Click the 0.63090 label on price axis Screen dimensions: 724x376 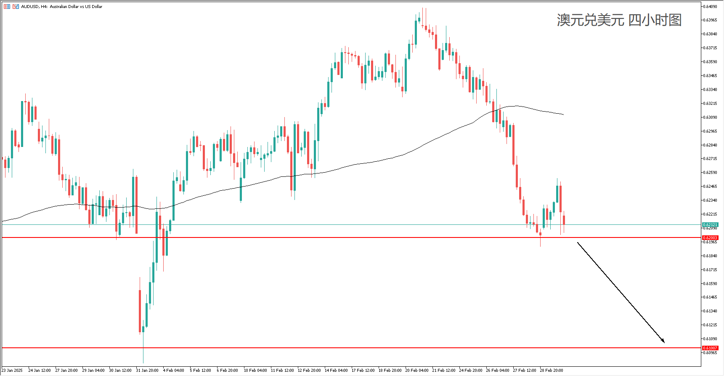pos(710,117)
